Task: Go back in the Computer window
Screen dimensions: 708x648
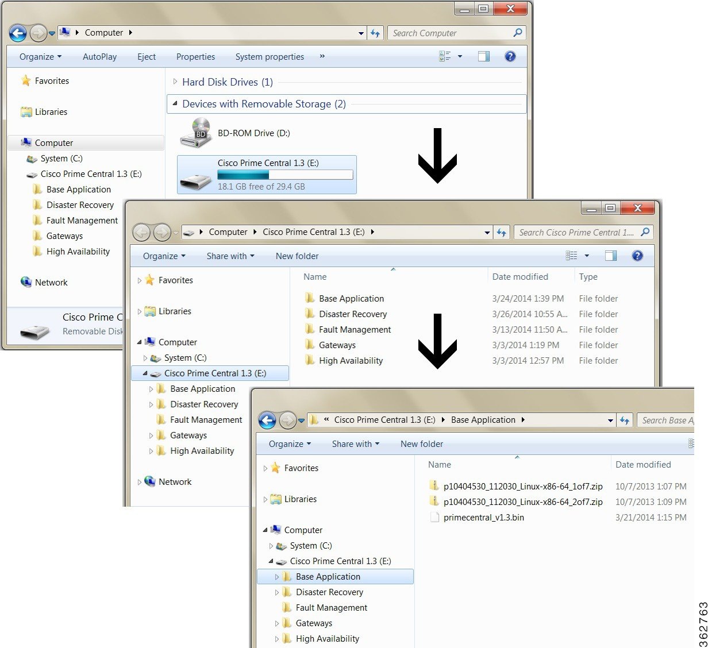Action: pyautogui.click(x=18, y=33)
